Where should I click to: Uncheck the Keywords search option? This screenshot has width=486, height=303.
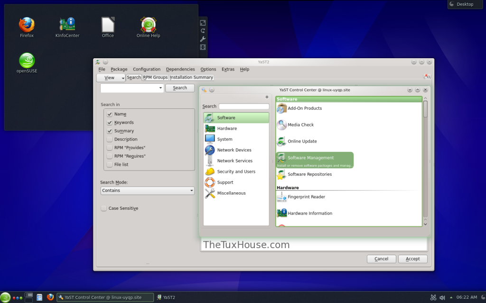[x=110, y=123]
